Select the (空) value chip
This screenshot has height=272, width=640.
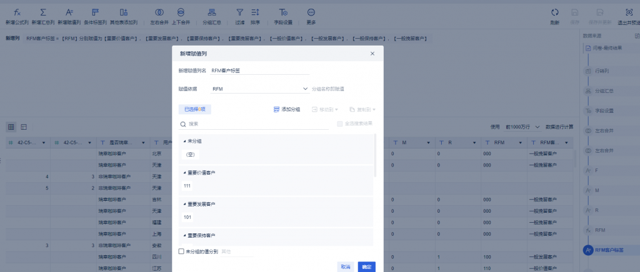point(191,155)
